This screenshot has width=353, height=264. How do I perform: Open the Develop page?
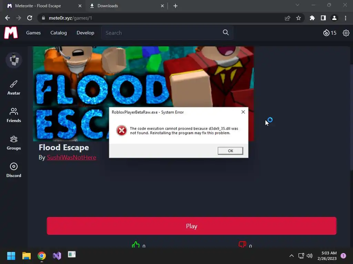point(85,33)
